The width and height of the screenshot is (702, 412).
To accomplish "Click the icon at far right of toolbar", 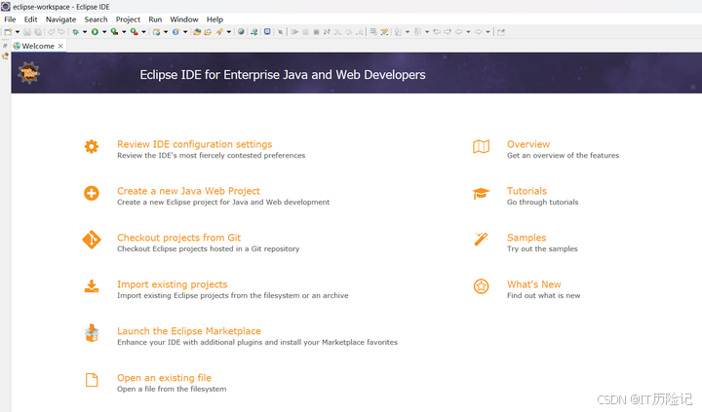I will [x=501, y=32].
